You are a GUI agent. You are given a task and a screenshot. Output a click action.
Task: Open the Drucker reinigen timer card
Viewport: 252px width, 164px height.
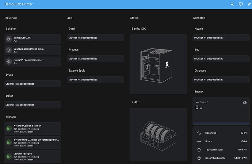pyautogui.click(x=33, y=157)
